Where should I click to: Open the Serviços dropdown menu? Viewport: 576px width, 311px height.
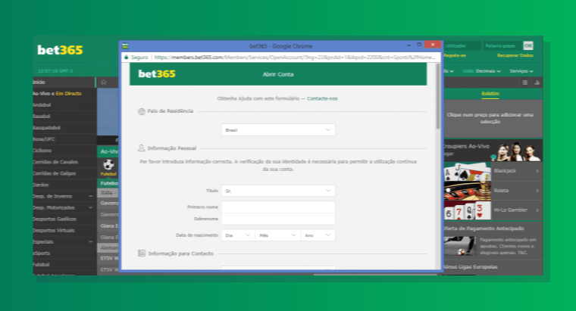tap(521, 71)
